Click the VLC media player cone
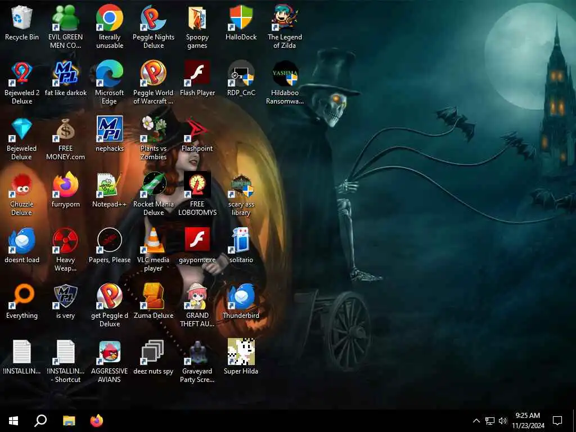 [154, 250]
